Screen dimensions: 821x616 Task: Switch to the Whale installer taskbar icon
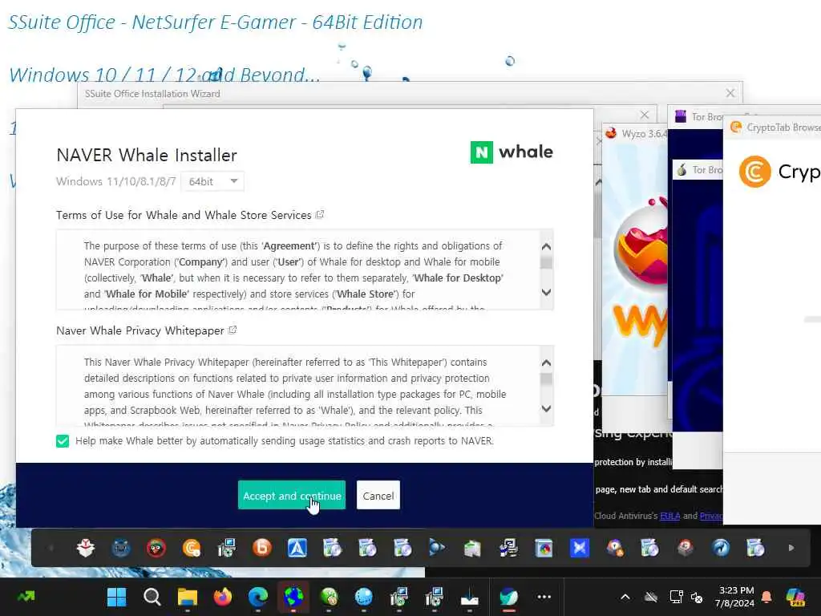pyautogui.click(x=508, y=597)
